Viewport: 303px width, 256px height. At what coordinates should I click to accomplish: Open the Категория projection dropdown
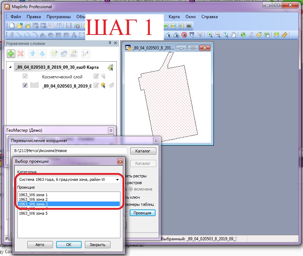click(x=69, y=180)
